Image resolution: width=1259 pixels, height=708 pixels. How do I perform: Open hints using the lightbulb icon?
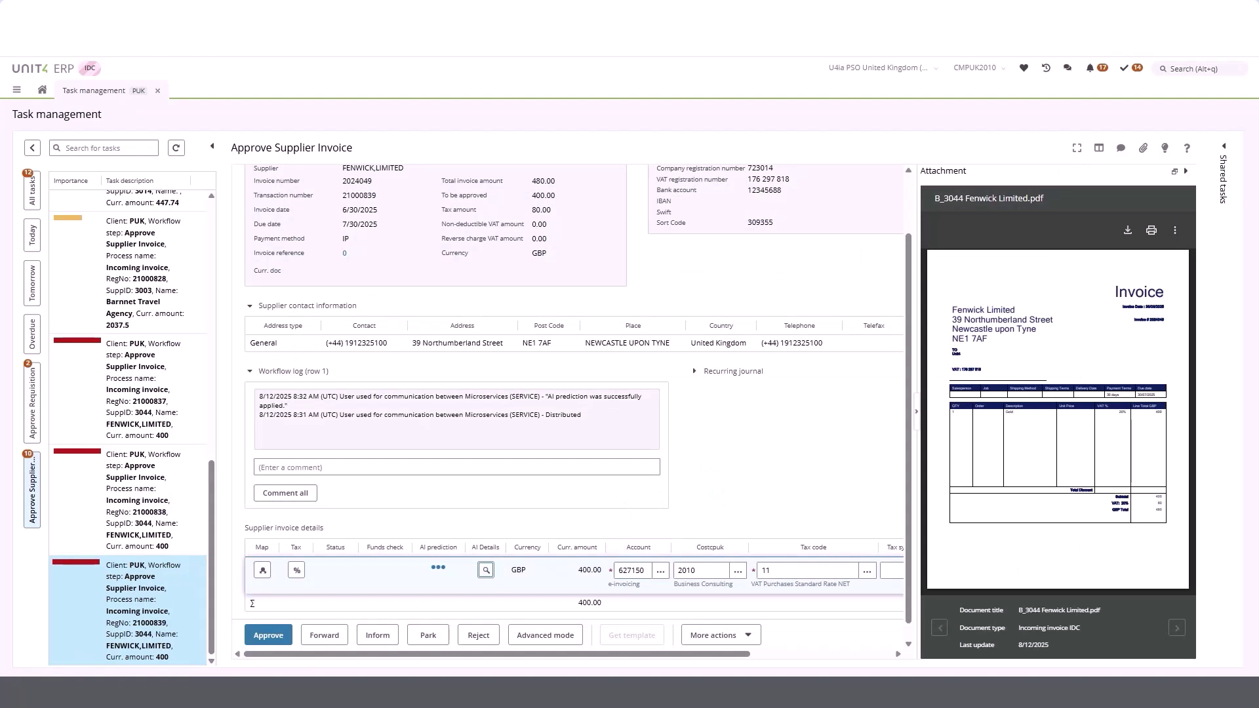pyautogui.click(x=1165, y=148)
